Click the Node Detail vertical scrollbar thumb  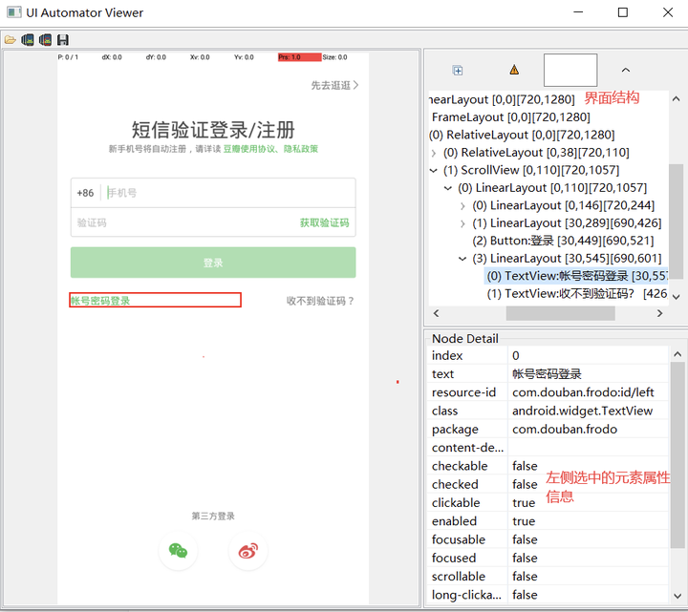677,454
